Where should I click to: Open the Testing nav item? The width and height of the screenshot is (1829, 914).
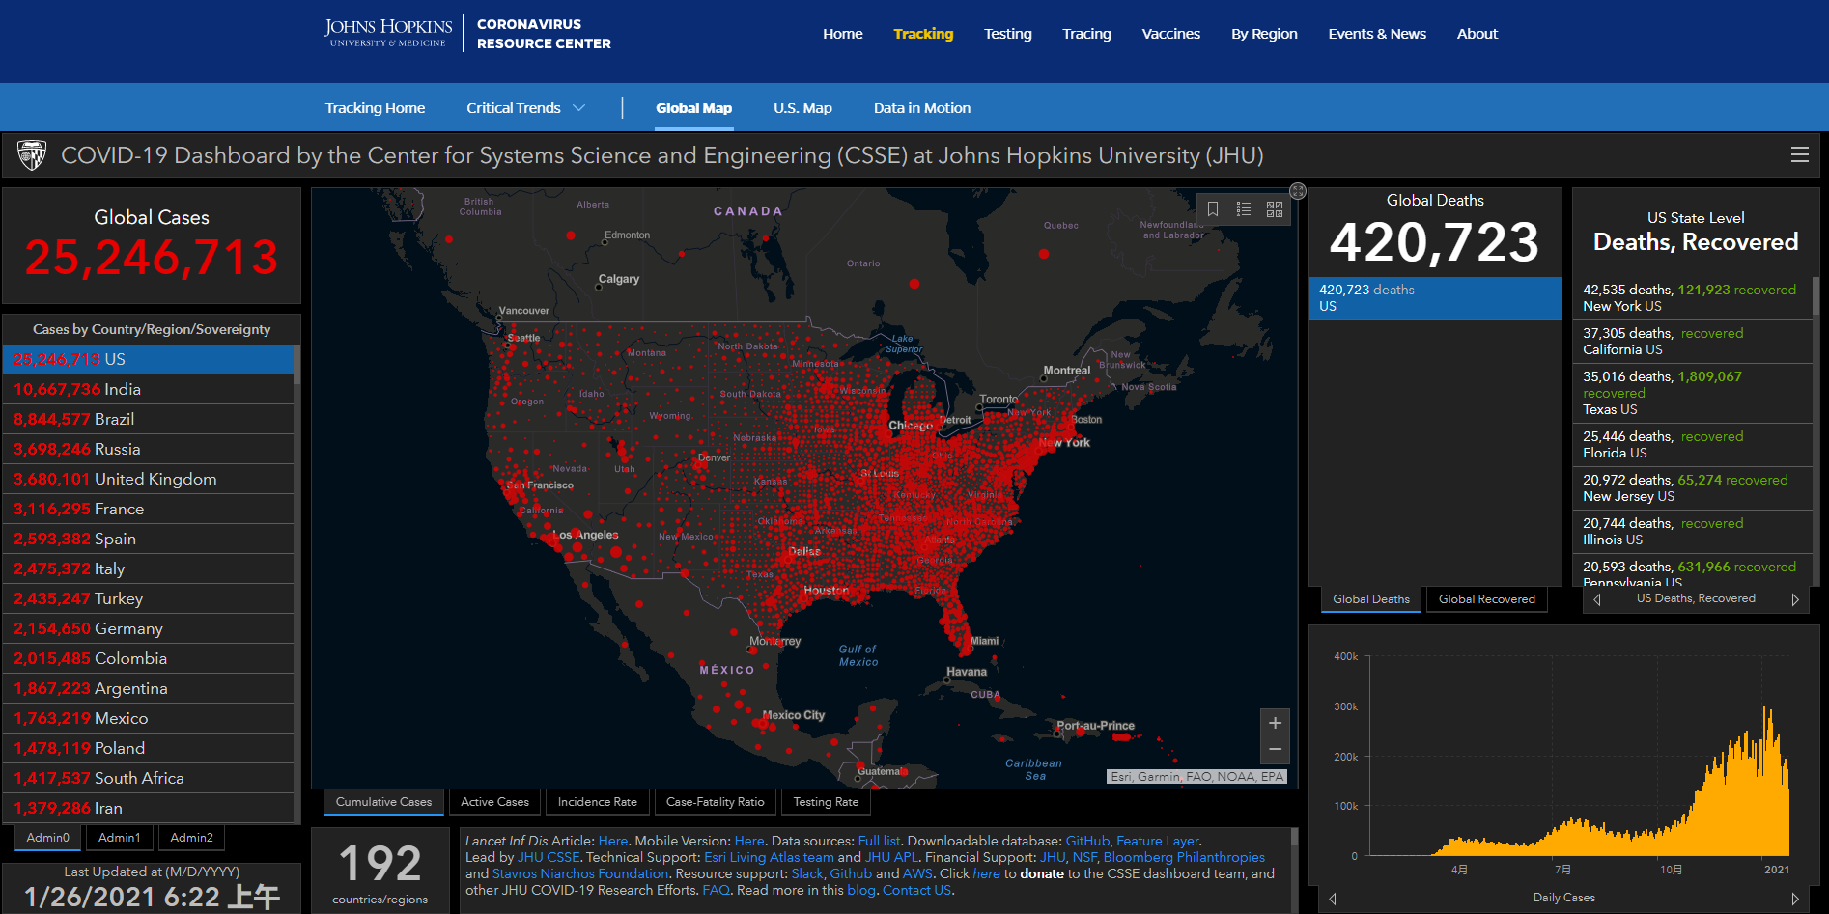tap(1008, 34)
